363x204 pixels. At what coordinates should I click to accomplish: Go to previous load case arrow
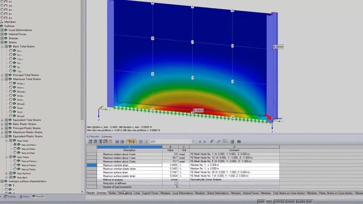point(200,142)
